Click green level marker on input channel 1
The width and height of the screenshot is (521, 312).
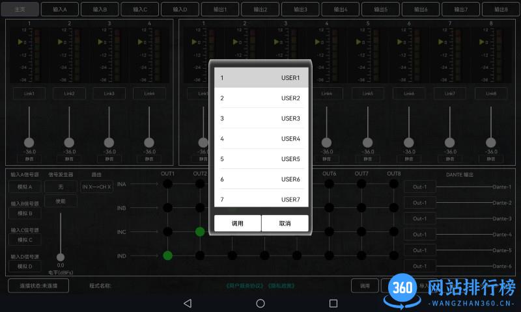(20, 42)
